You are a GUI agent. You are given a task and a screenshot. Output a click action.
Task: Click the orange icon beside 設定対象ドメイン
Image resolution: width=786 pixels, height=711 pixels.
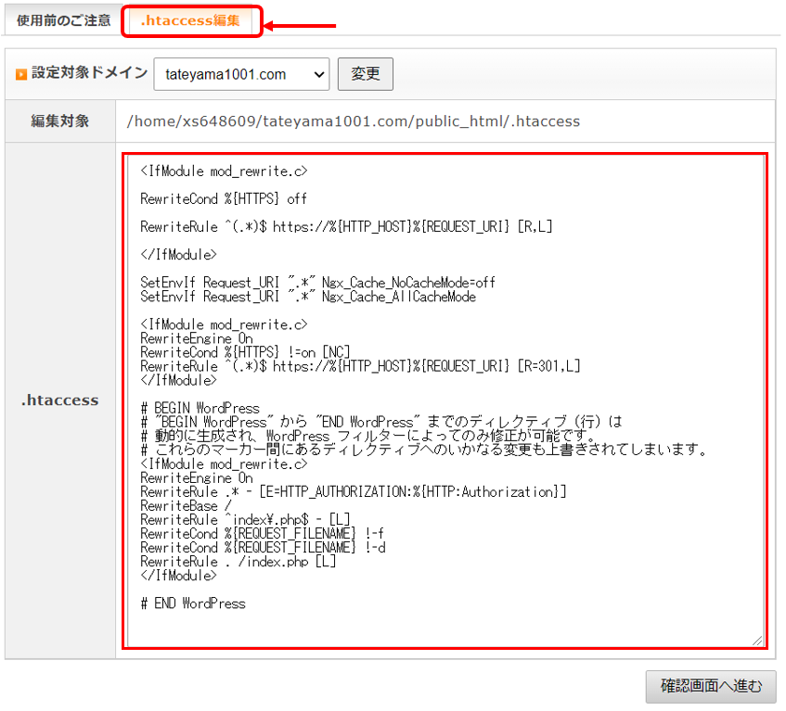point(20,74)
